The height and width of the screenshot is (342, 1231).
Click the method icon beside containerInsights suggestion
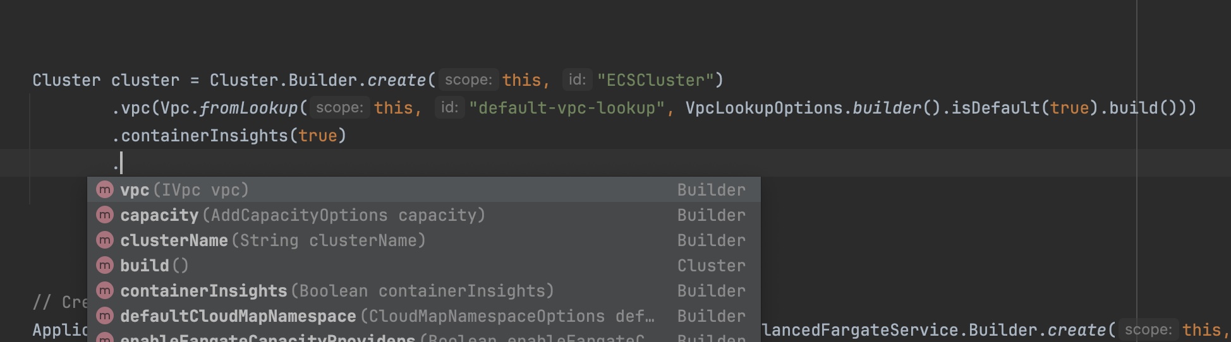point(105,290)
